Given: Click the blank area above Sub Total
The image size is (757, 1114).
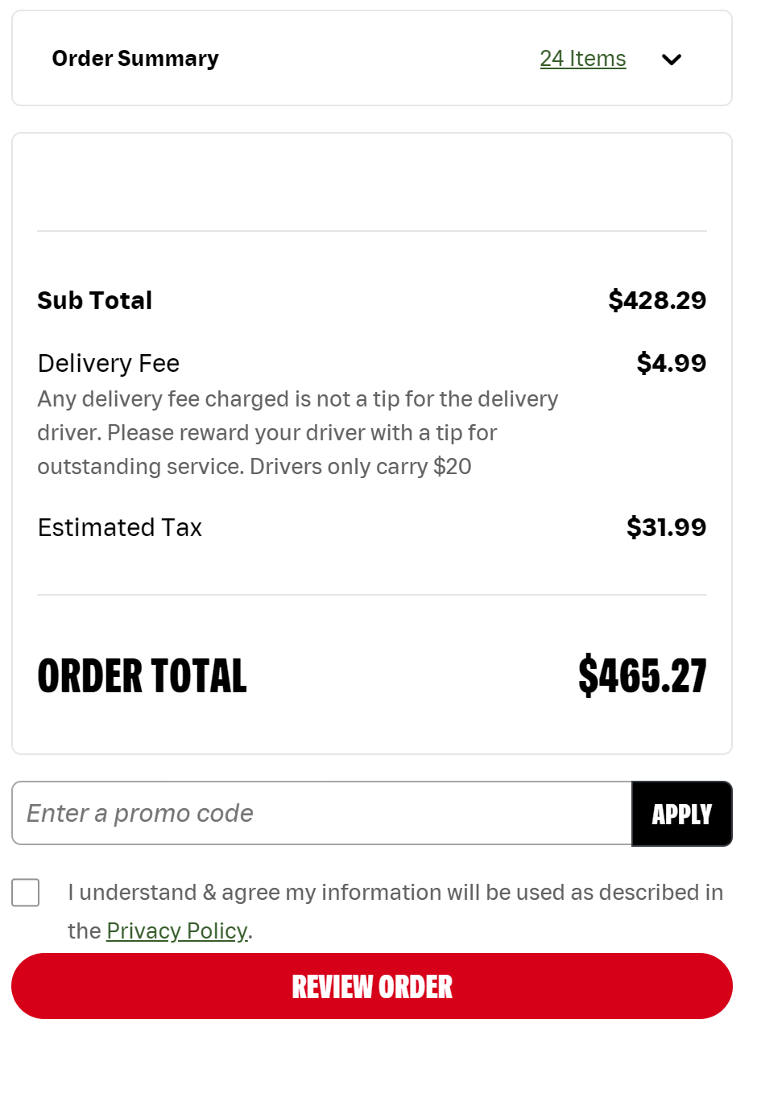Looking at the screenshot, I should click(371, 182).
